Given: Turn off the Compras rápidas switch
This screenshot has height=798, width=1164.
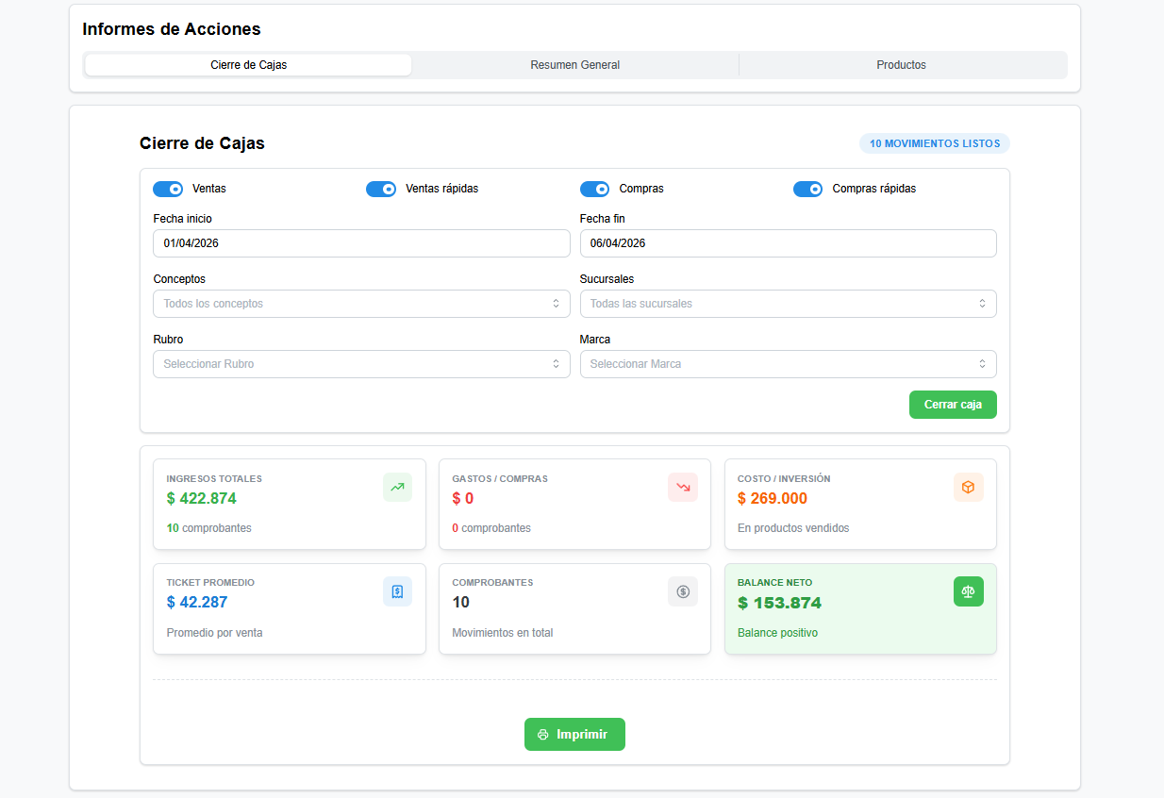Looking at the screenshot, I should [808, 189].
